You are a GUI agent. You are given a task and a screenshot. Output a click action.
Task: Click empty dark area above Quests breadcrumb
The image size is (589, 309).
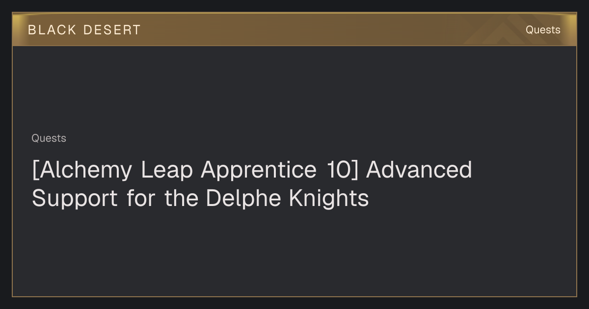(294, 88)
